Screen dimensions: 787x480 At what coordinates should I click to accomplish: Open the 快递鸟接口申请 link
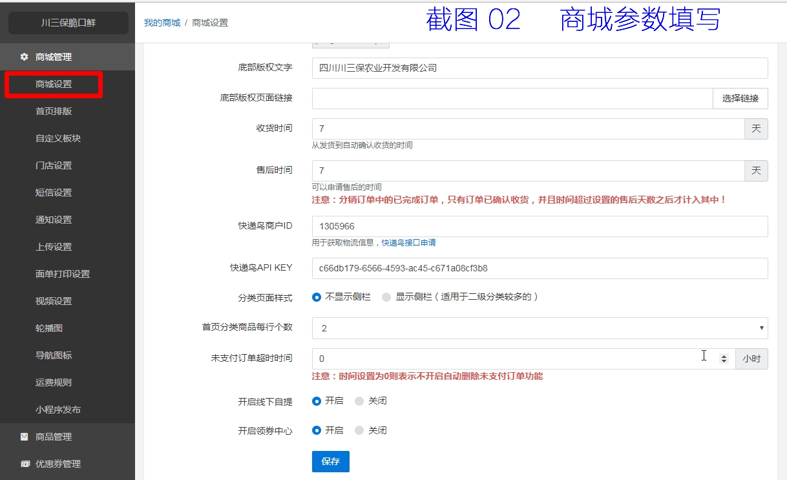tap(408, 243)
